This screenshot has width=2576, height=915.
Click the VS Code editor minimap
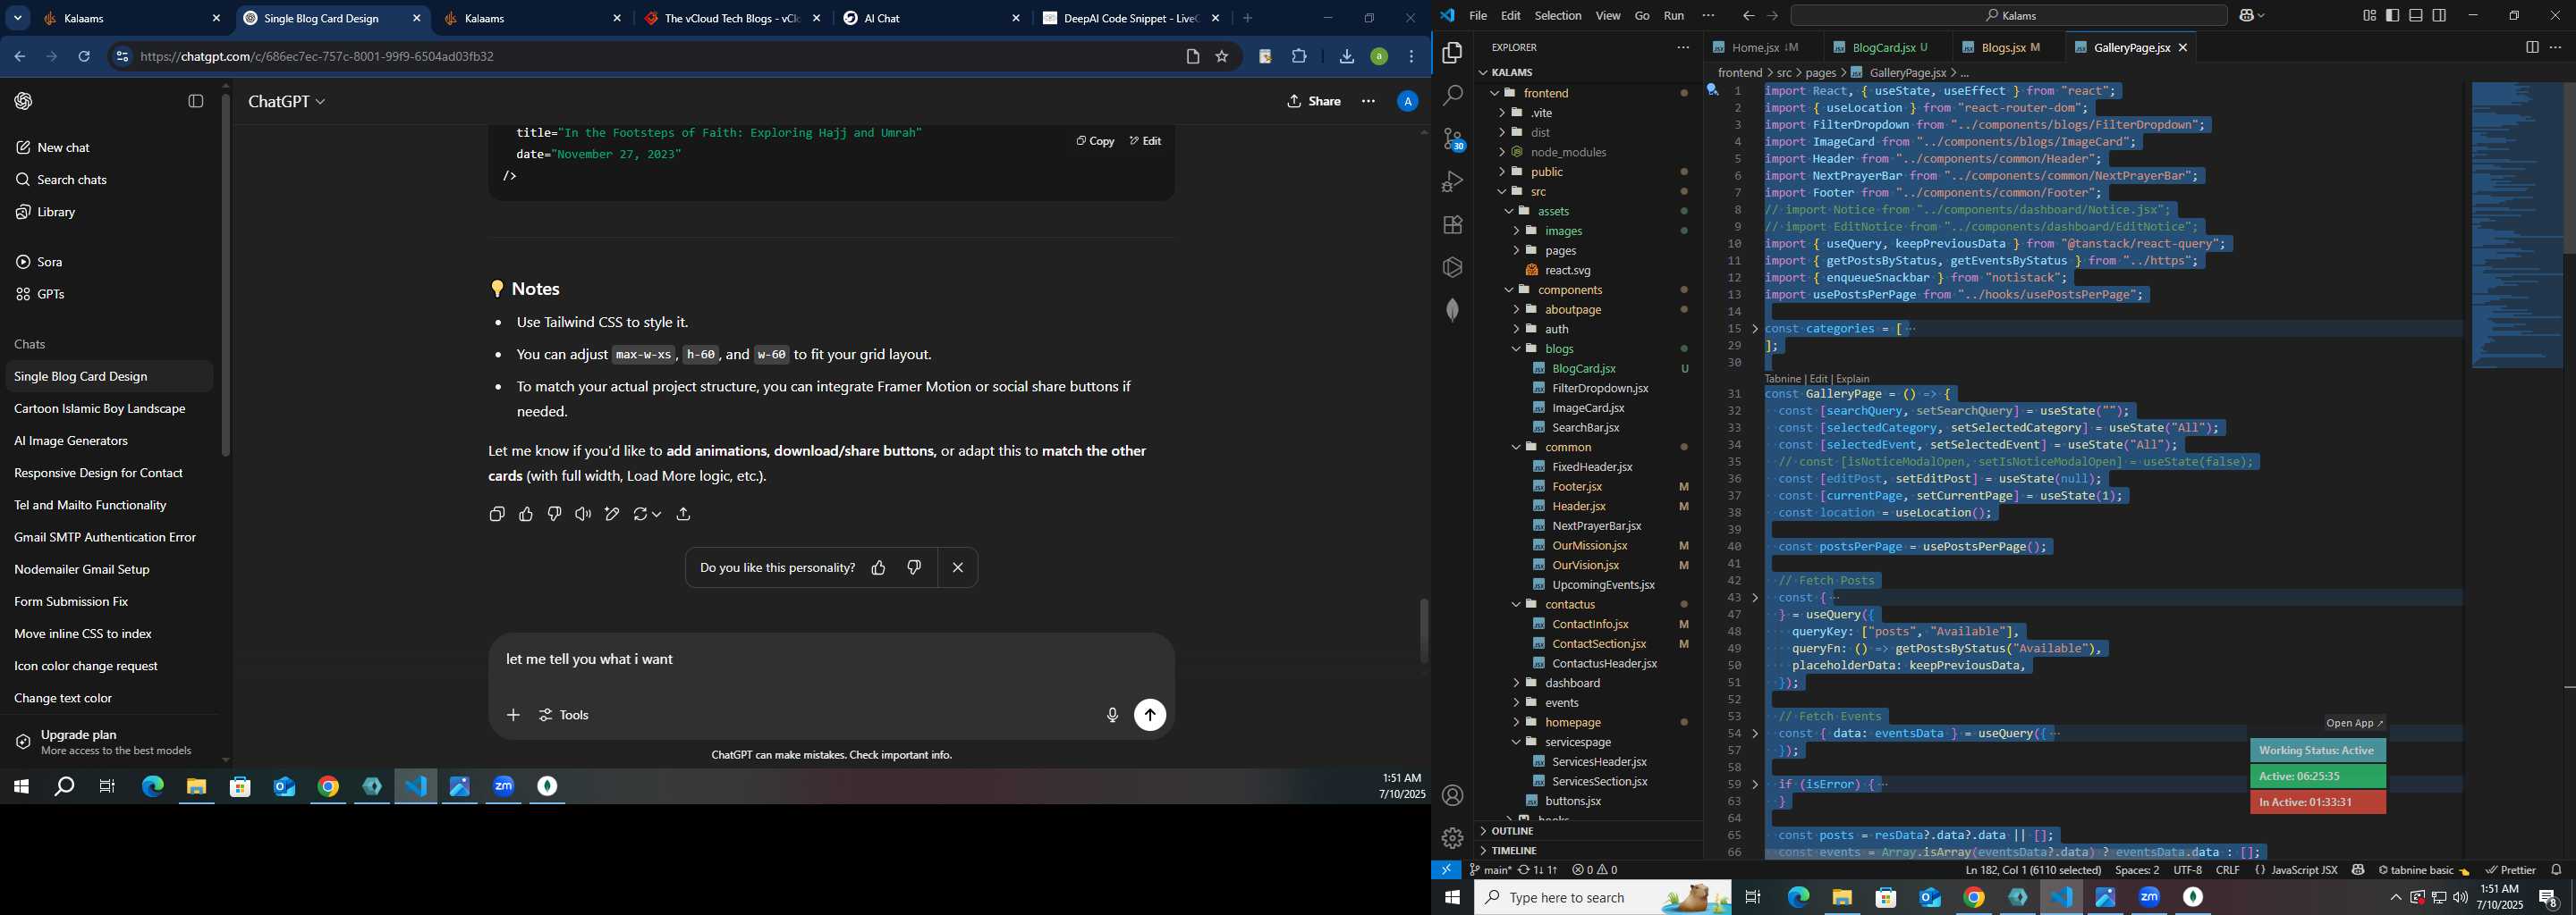2516,225
